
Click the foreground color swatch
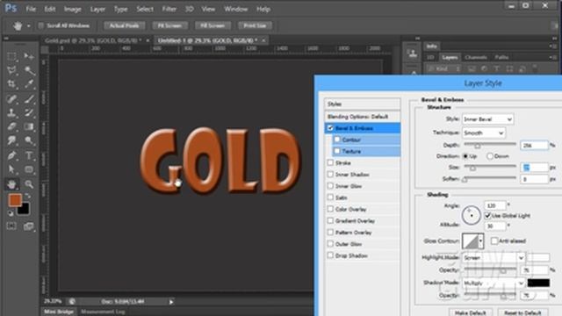click(x=15, y=200)
